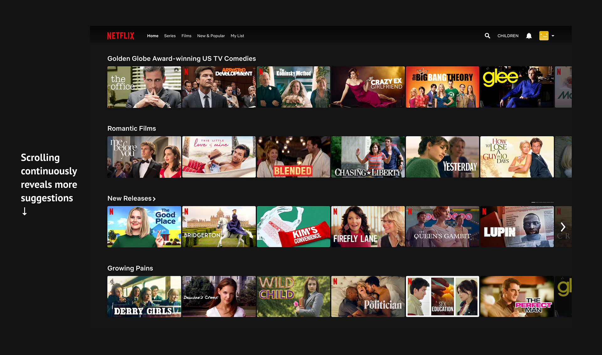
Task: Open New & Popular section
Action: tap(211, 36)
